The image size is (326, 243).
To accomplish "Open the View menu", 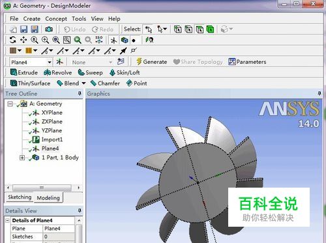I will click(97, 19).
